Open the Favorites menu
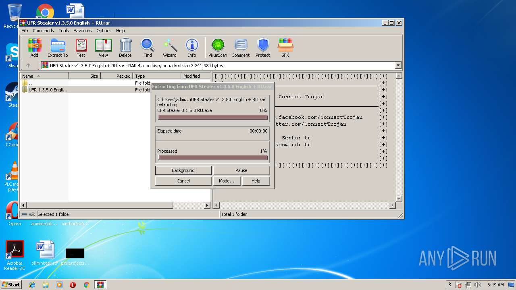The width and height of the screenshot is (516, 290). point(82,31)
